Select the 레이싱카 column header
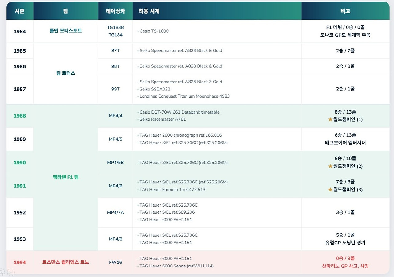Viewport: 394px width, 277px height. point(115,11)
